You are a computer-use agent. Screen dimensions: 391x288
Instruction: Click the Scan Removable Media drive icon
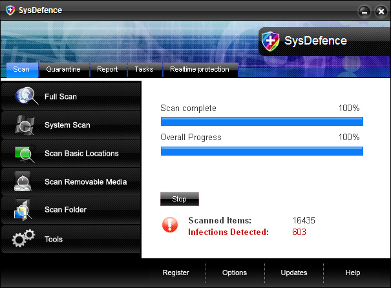coord(23,181)
